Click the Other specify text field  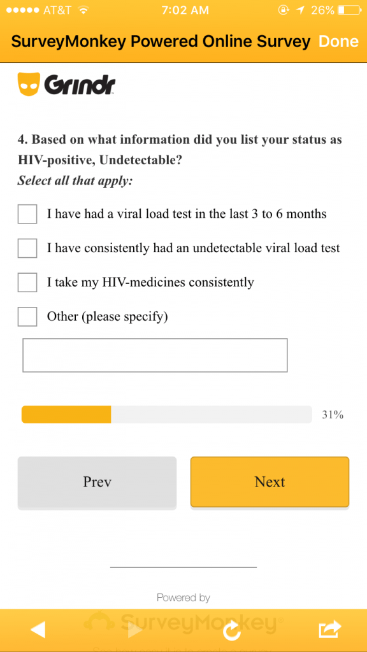[x=155, y=355]
